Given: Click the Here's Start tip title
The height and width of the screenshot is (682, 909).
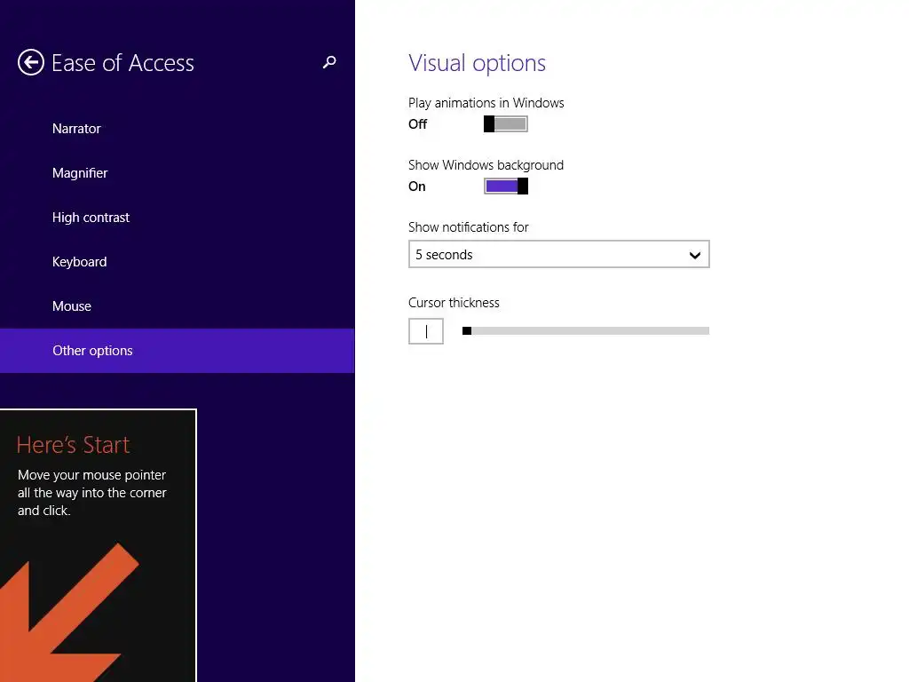Looking at the screenshot, I should 73,445.
